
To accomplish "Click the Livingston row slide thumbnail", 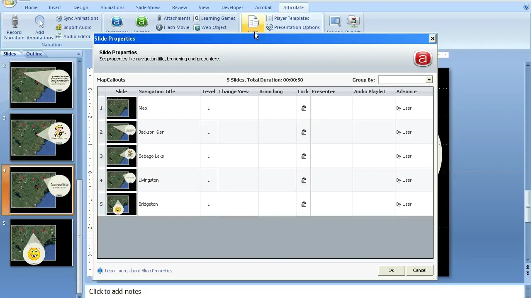I will point(121,180).
